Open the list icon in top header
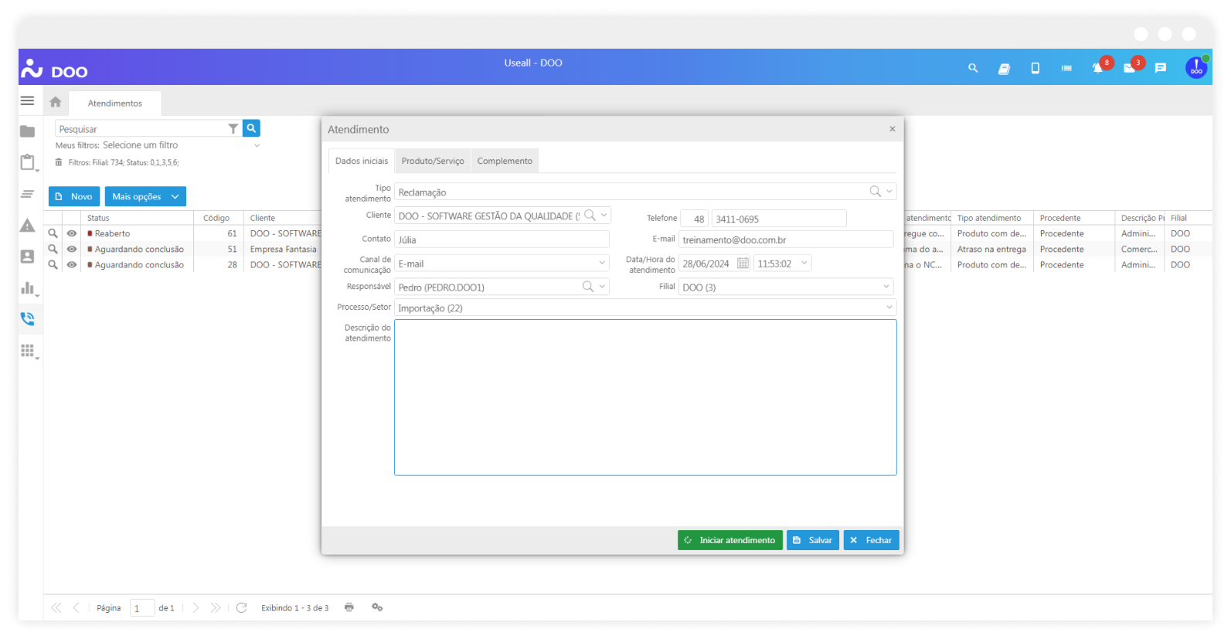Viewport: 1231px width, 639px height. tap(1066, 68)
